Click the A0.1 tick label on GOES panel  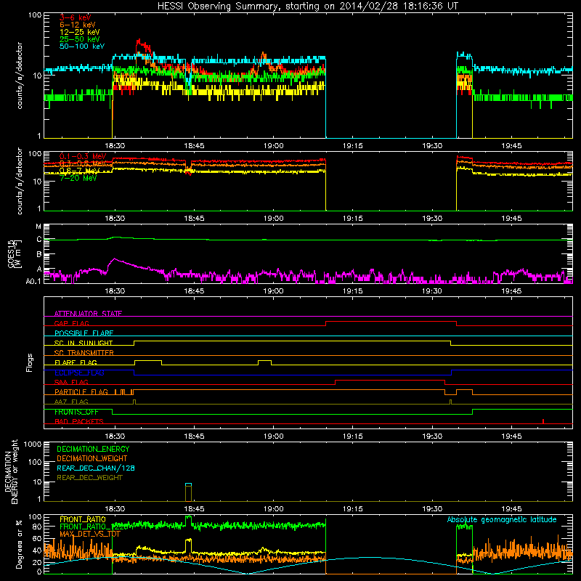(33, 281)
